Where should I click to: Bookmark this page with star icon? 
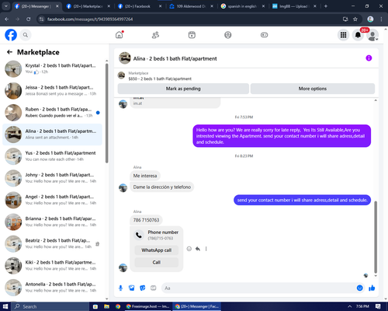(x=355, y=19)
